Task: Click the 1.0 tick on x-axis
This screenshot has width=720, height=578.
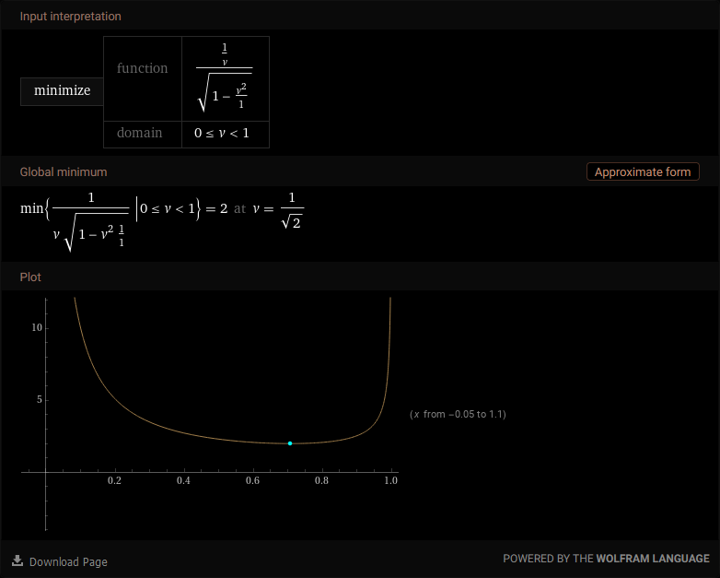Action: (390, 481)
